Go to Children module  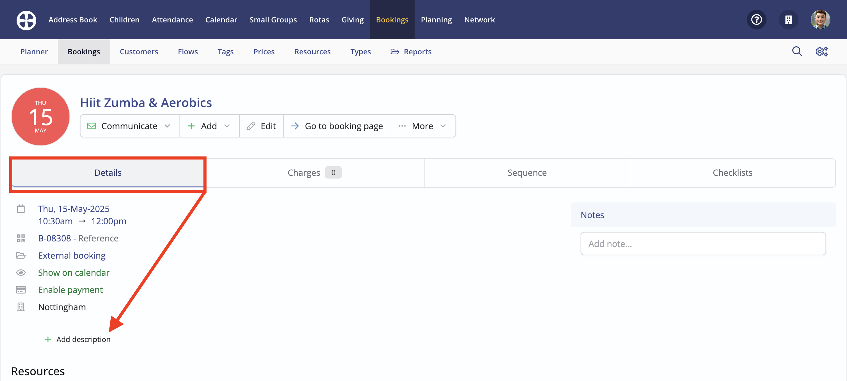click(x=124, y=20)
